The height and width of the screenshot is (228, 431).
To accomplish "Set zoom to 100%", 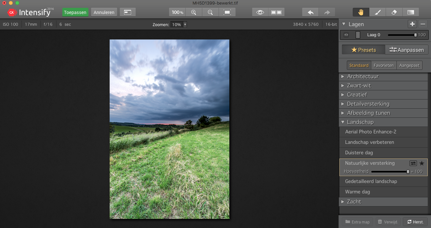I will [177, 12].
